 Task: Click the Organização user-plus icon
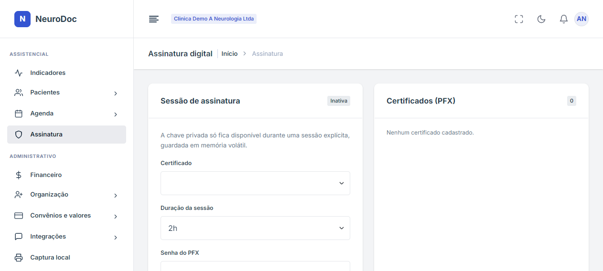pos(19,195)
